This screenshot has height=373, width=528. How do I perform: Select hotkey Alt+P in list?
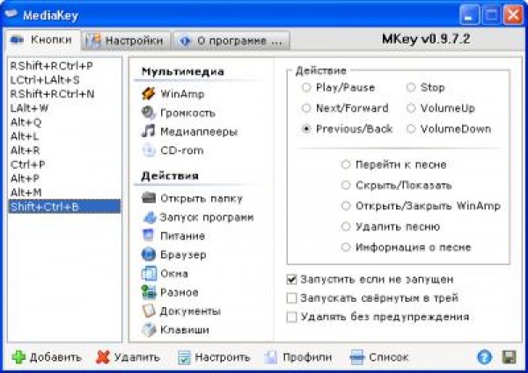(x=64, y=179)
